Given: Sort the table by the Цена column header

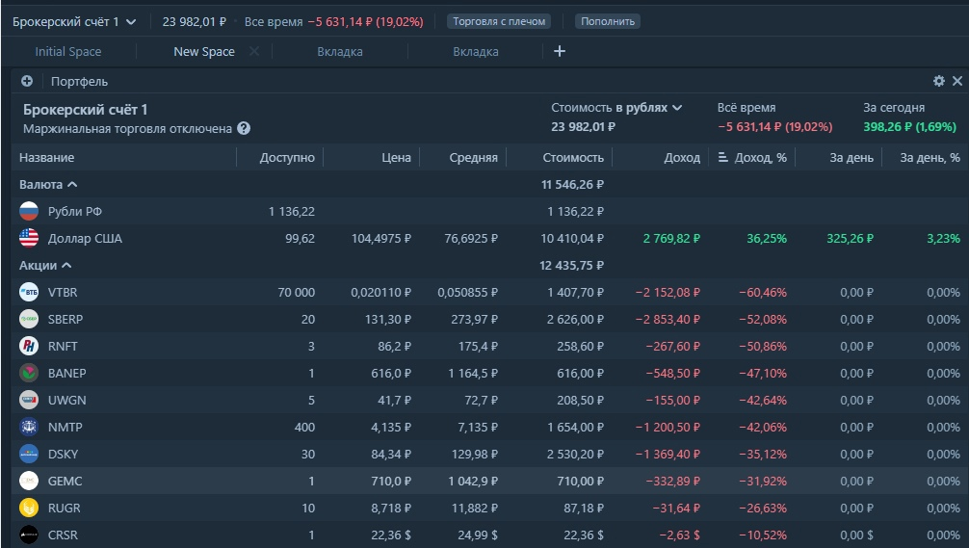Looking at the screenshot, I should (x=395, y=157).
